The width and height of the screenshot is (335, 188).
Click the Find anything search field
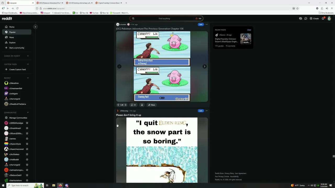click(x=164, y=19)
